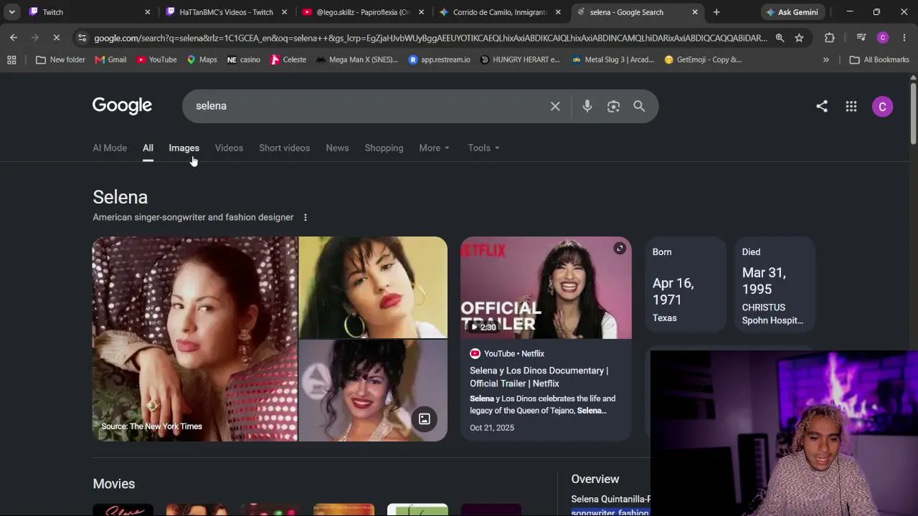Open the NE casino bookmark

click(243, 59)
